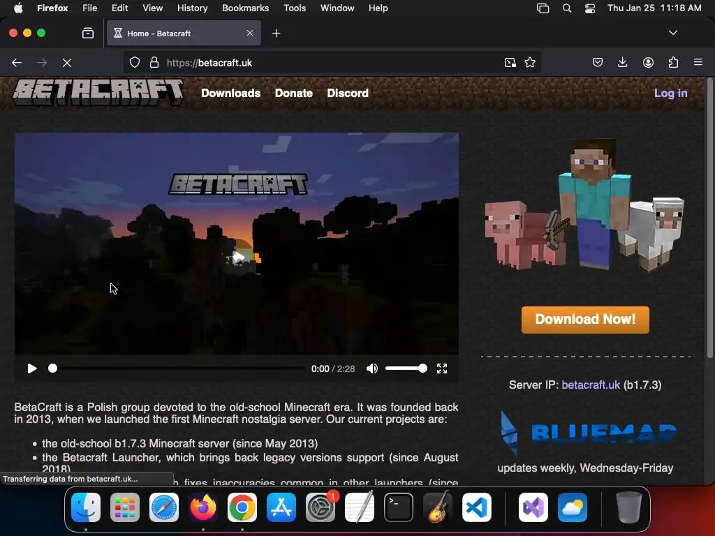Click the padlock site info icon
Viewport: 715px width, 536px height.
pos(154,62)
